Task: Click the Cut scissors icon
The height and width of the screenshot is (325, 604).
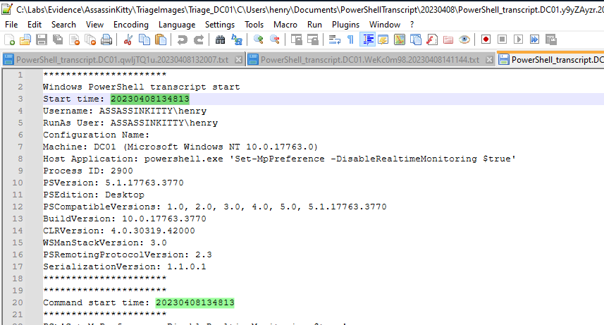Action: (128, 39)
